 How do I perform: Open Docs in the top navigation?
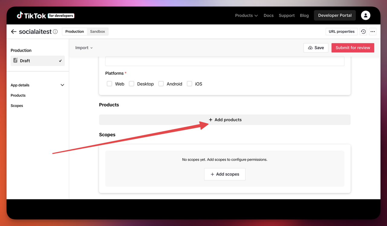(268, 15)
